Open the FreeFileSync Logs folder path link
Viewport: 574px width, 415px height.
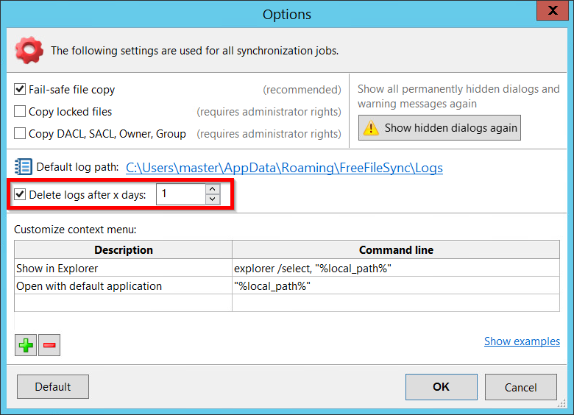tap(284, 168)
